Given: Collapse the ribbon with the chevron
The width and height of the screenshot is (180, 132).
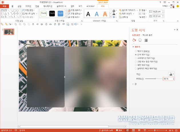Looking at the screenshot, I should [178, 21].
